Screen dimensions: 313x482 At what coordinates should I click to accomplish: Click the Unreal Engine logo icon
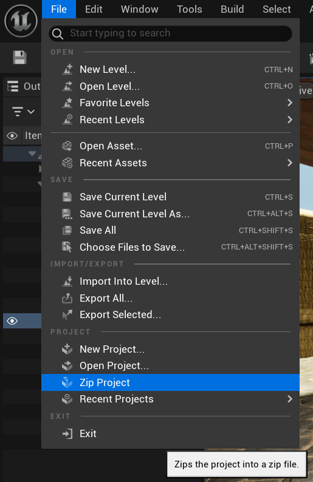pos(21,21)
